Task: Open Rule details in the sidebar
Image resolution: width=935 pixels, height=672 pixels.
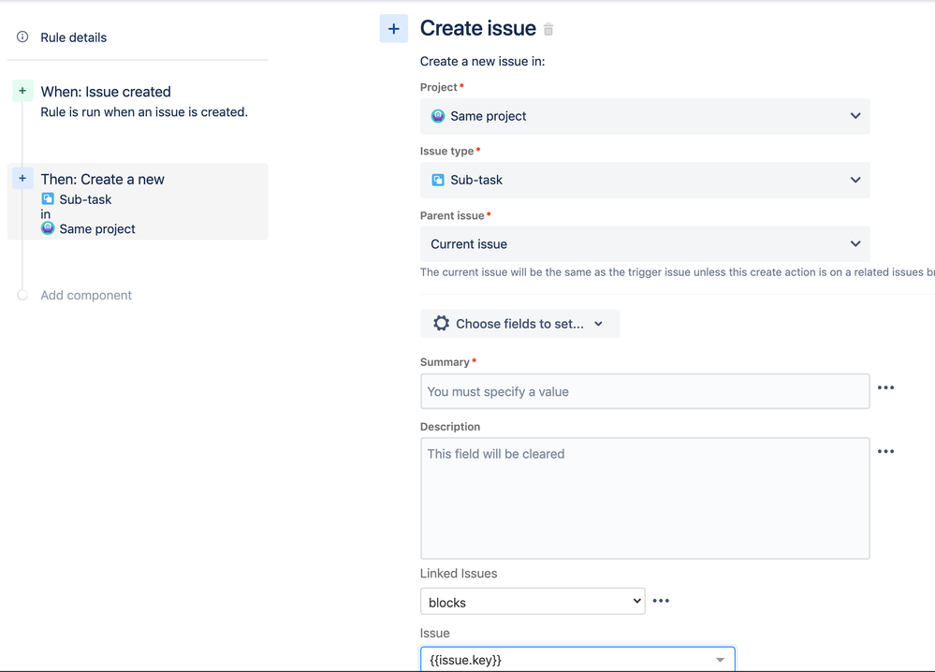Action: point(74,37)
